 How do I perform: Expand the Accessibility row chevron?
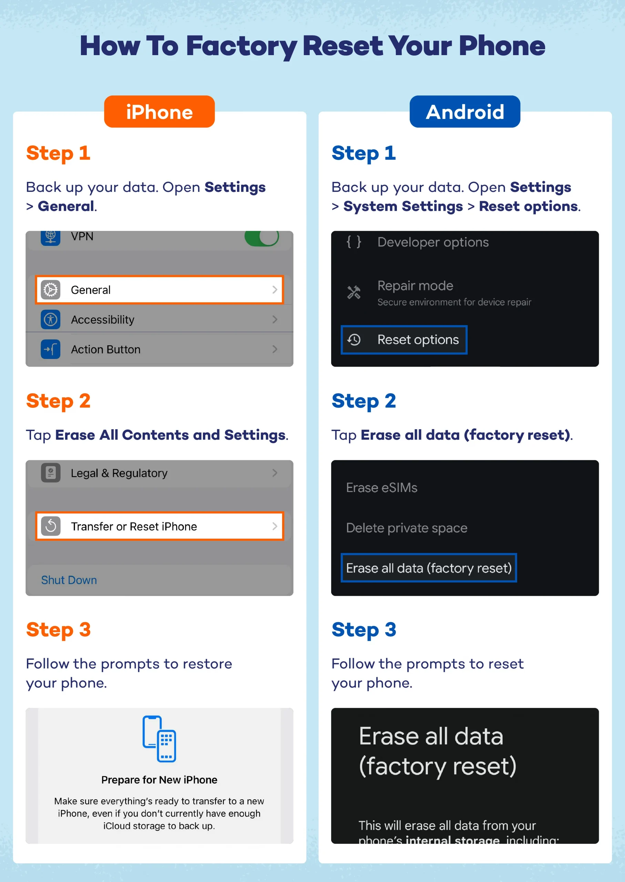coord(275,320)
